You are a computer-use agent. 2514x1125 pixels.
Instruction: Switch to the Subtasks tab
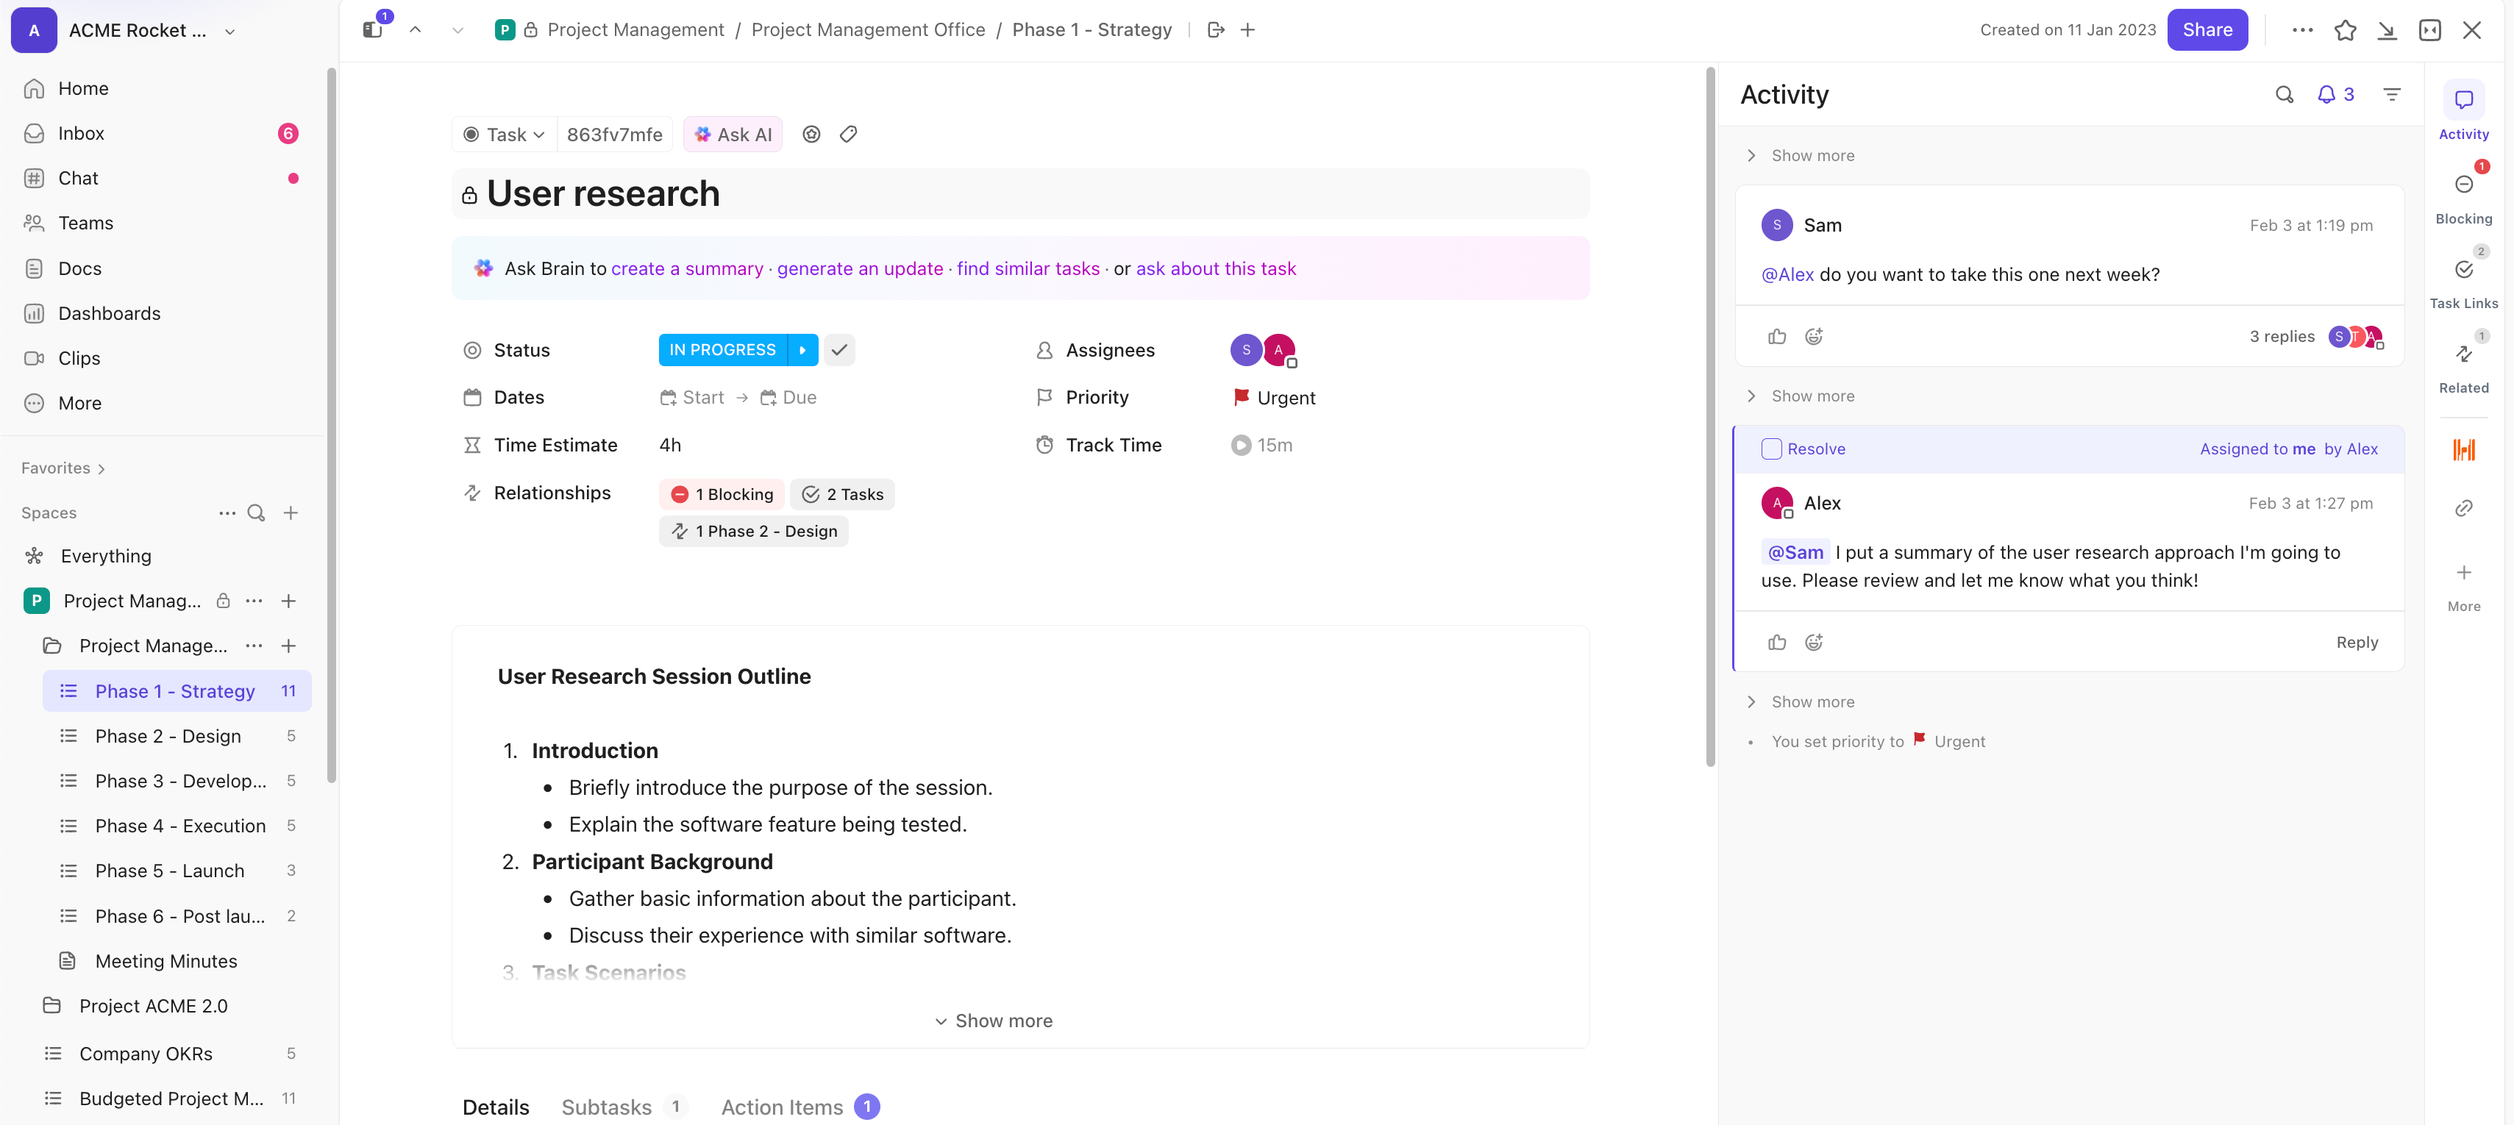[x=606, y=1107]
